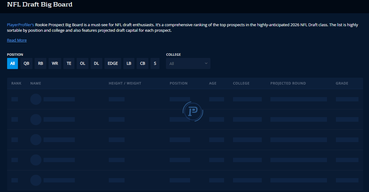The image size is (369, 192).
Task: Sort by the AGE column header
Action: click(x=213, y=83)
